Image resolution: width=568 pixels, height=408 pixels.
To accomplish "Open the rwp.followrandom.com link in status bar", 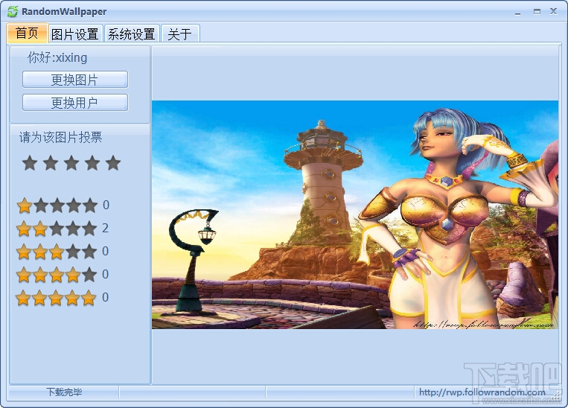I will coord(482,392).
